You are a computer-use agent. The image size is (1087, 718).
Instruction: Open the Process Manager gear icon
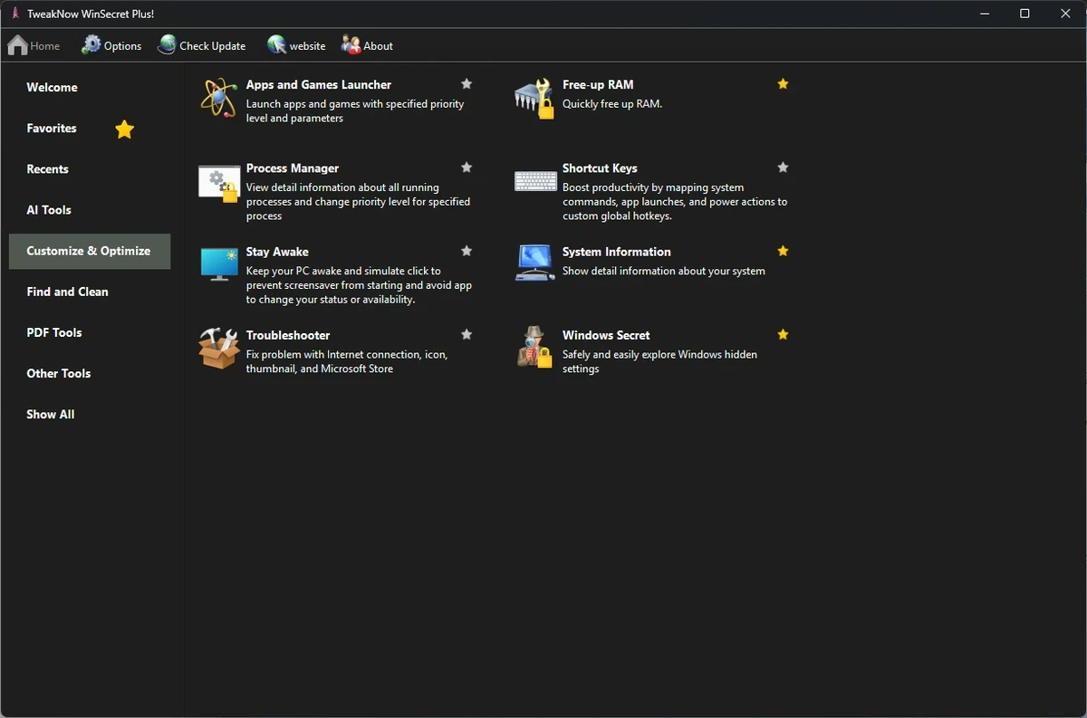(x=218, y=182)
